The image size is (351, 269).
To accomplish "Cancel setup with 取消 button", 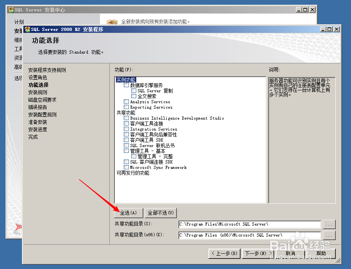I will [290, 253].
